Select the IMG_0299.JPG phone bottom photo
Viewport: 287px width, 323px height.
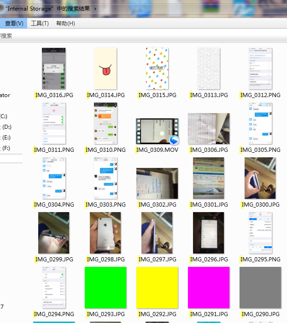(x=53, y=233)
